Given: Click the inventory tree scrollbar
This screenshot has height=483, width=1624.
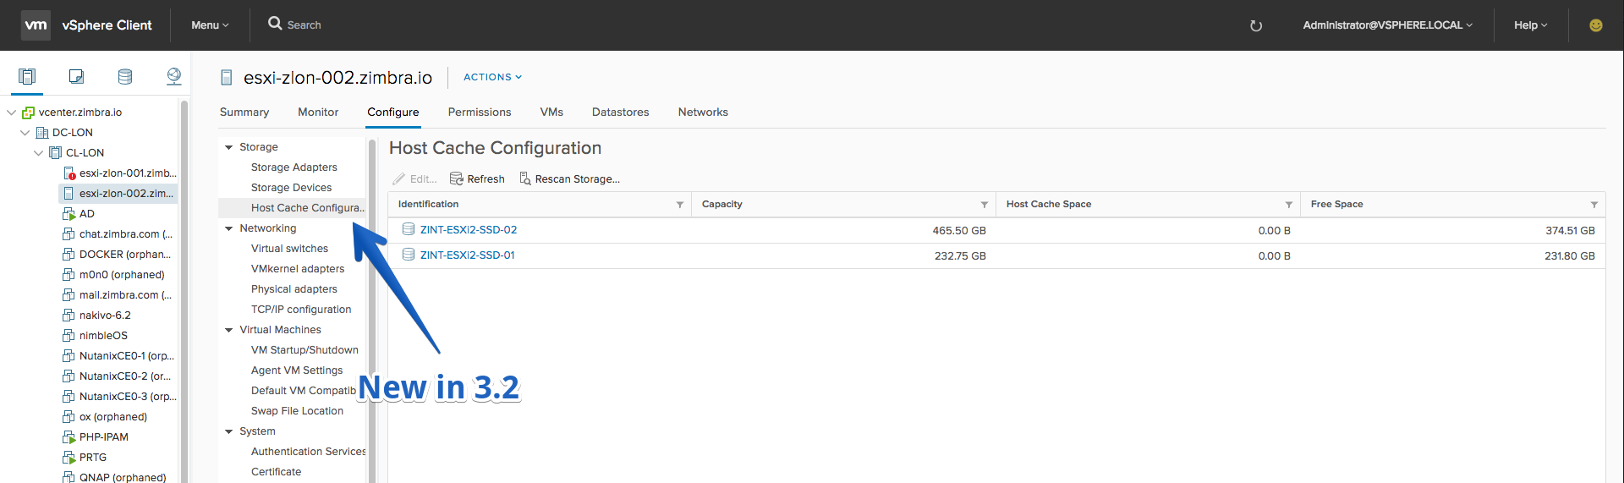Looking at the screenshot, I should coord(184,292).
